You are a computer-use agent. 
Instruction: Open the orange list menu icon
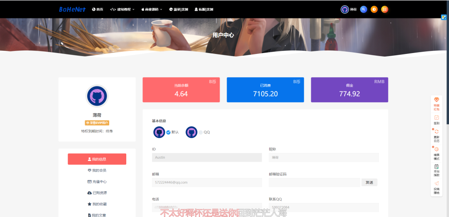click(385, 10)
